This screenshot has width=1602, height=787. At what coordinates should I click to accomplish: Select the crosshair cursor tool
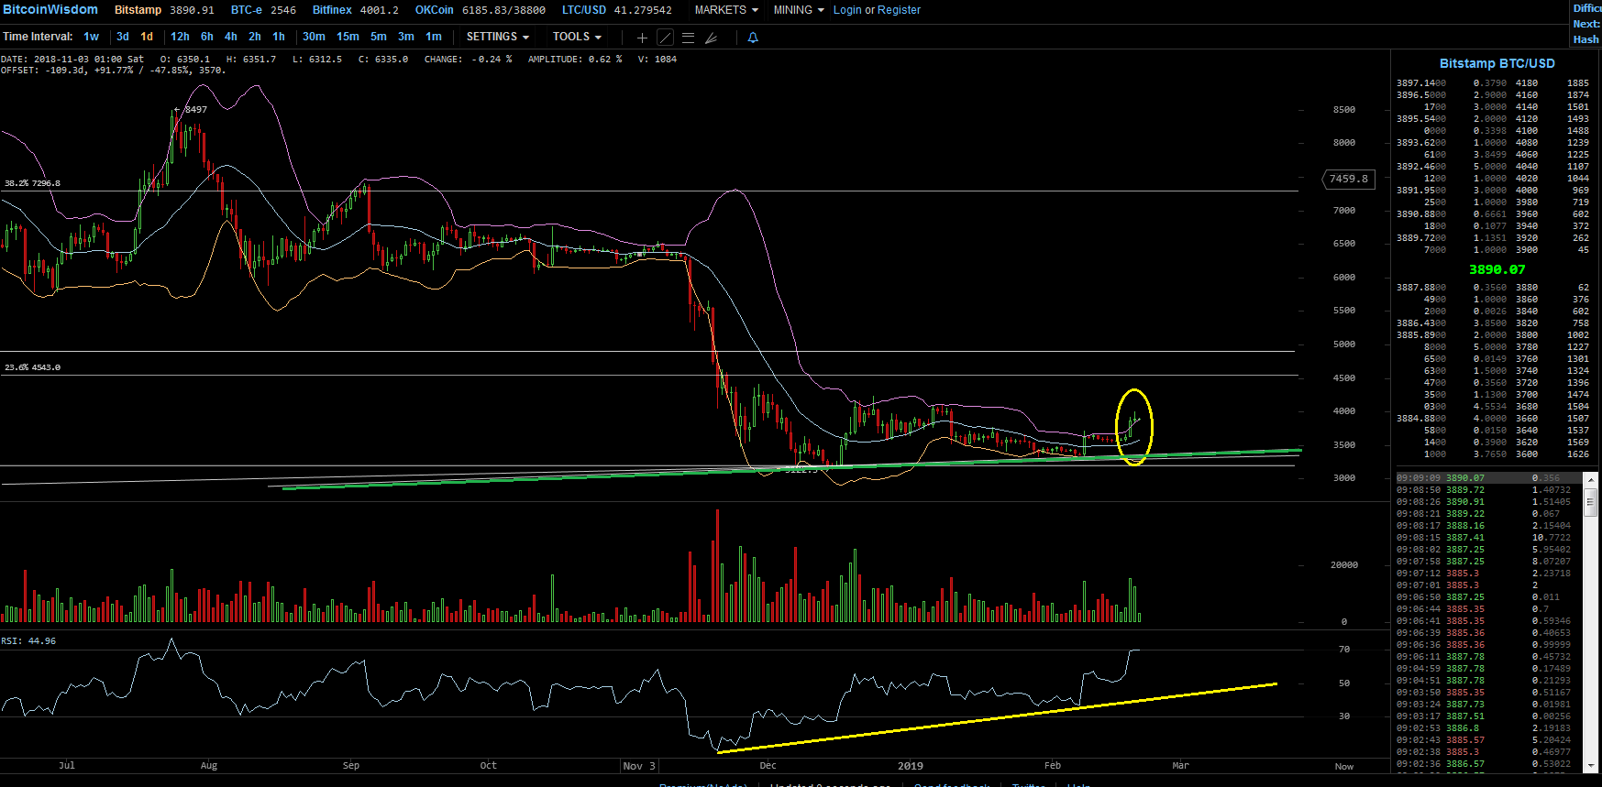pos(642,38)
